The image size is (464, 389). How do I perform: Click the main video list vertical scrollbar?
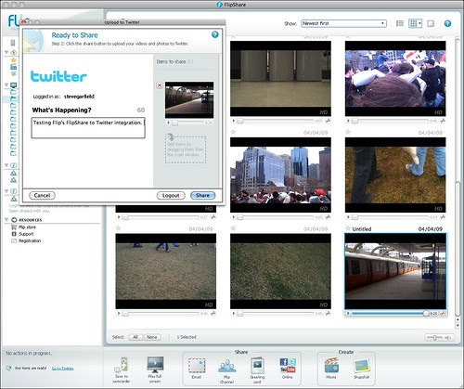(x=458, y=248)
